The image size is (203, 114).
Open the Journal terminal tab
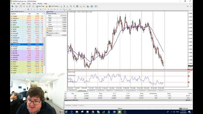(82, 105)
